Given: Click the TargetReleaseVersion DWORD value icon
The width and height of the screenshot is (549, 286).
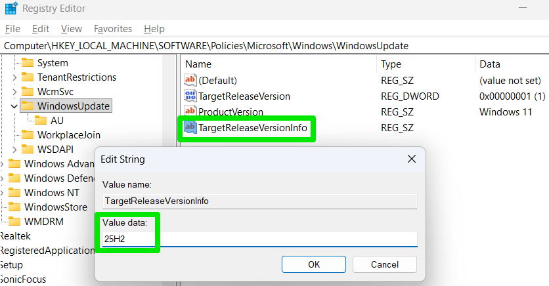Looking at the screenshot, I should coord(190,96).
